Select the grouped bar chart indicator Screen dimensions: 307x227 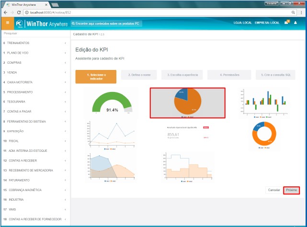264,103
